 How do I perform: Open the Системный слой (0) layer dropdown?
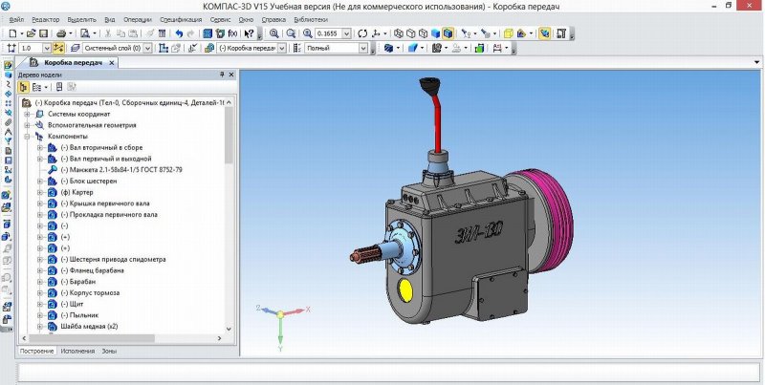tap(147, 48)
